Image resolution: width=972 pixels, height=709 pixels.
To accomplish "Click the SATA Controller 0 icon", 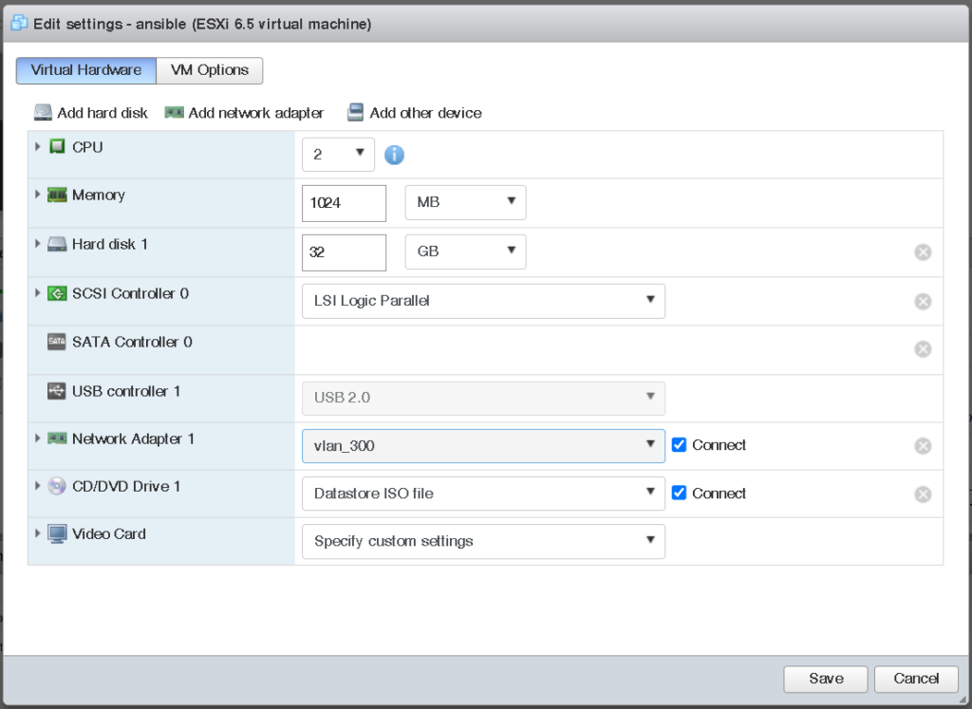I will pyautogui.click(x=56, y=342).
